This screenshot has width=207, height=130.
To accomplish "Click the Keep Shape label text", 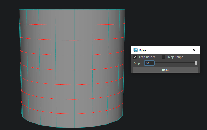I will pos(175,57).
